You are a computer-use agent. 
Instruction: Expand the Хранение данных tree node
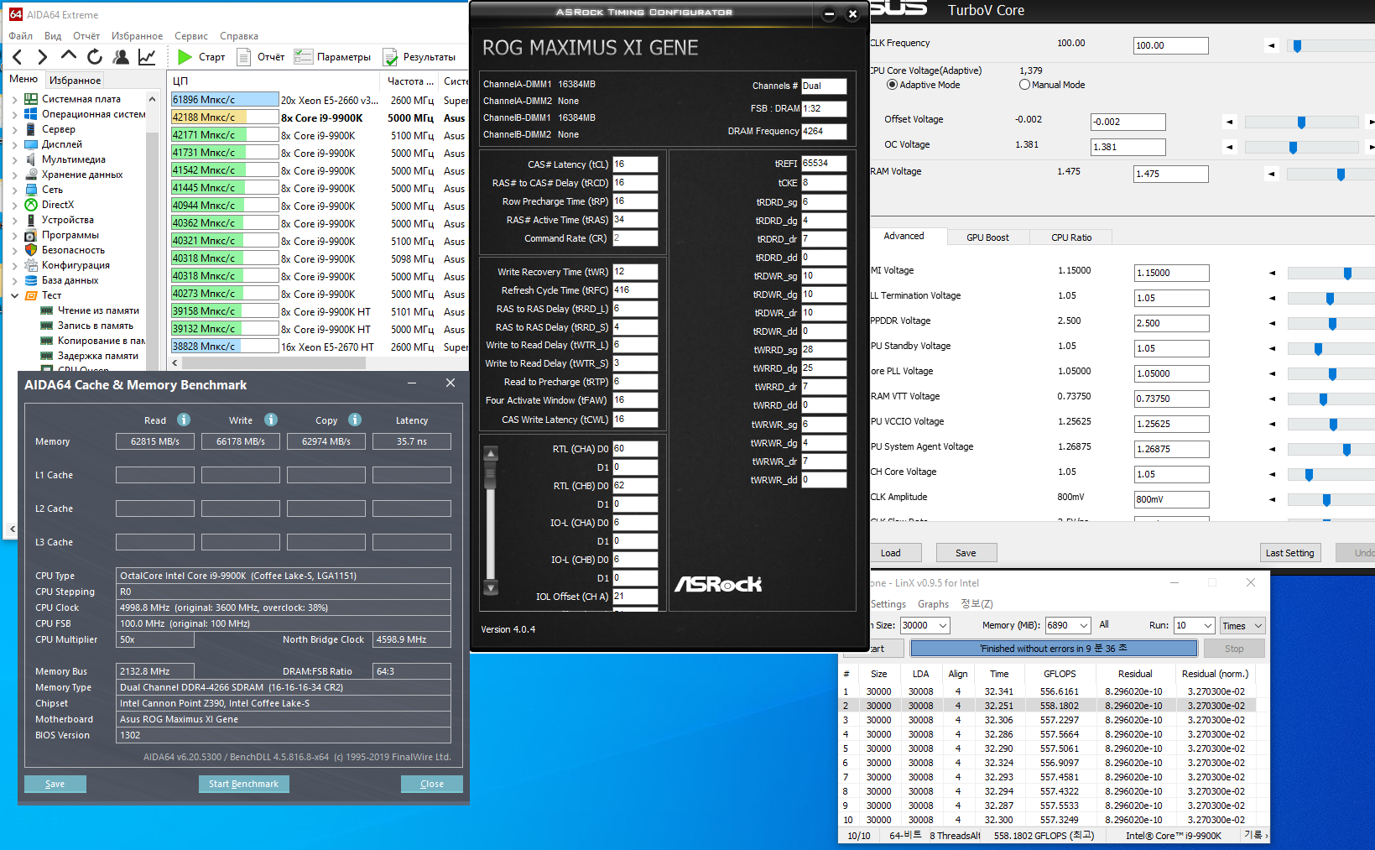(14, 175)
